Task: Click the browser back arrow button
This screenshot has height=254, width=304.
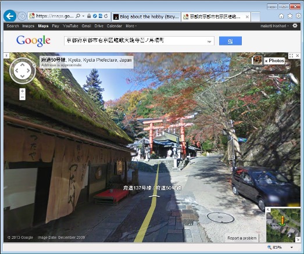Action: pyautogui.click(x=10, y=16)
